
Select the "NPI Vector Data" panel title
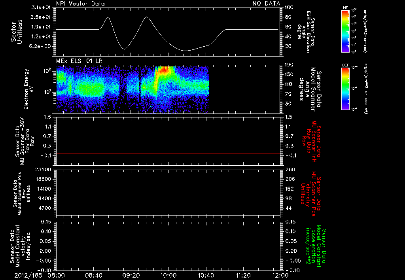(x=80, y=4)
